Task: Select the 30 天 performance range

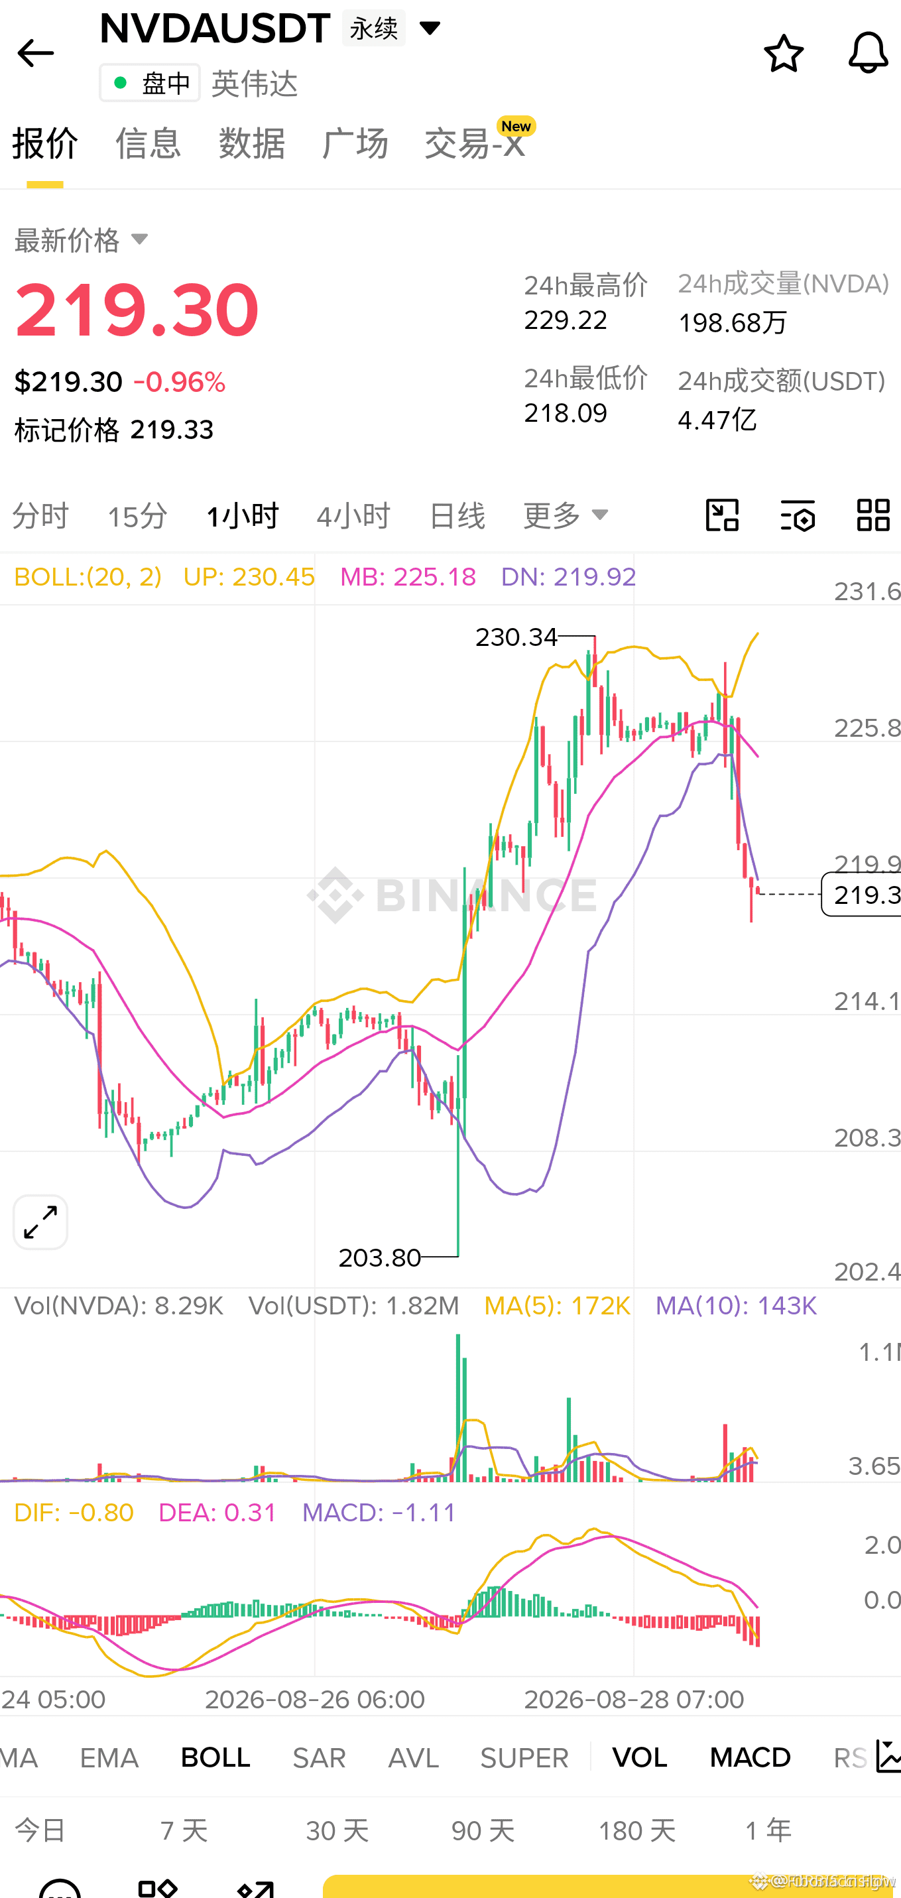Action: coord(337,1830)
